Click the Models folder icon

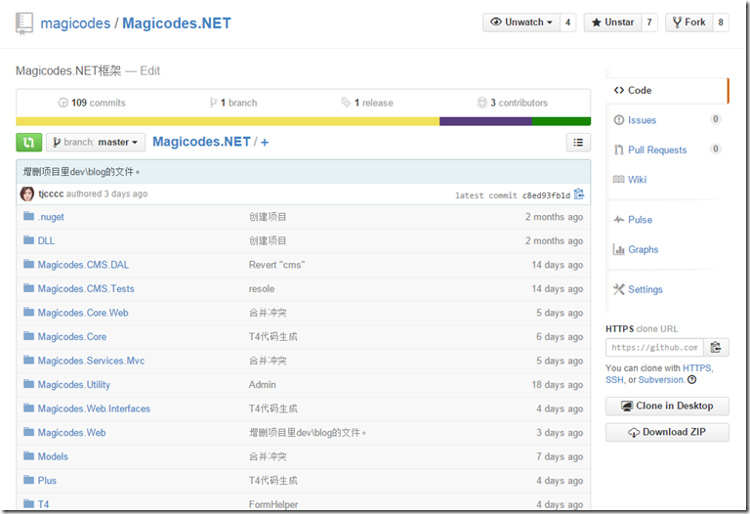[x=28, y=455]
